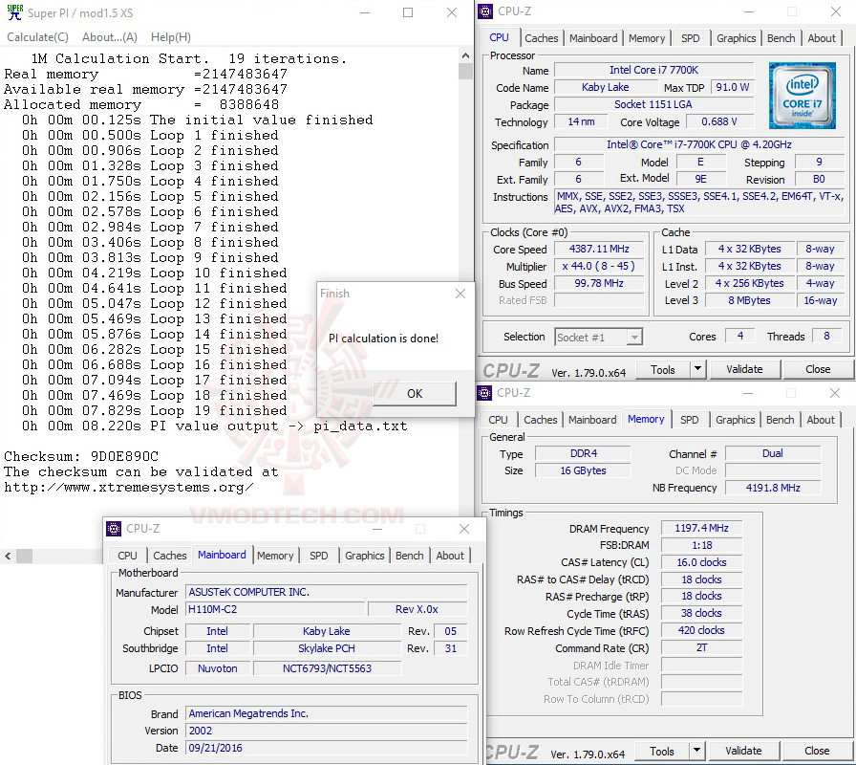The image size is (856, 765).
Task: Switch to the Caches tab
Action: coord(542,38)
